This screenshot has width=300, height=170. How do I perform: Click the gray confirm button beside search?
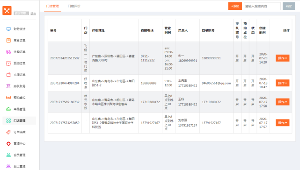click(289, 6)
